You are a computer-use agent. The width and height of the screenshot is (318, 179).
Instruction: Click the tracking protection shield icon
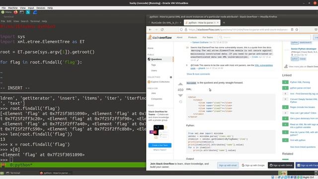click(181, 30)
